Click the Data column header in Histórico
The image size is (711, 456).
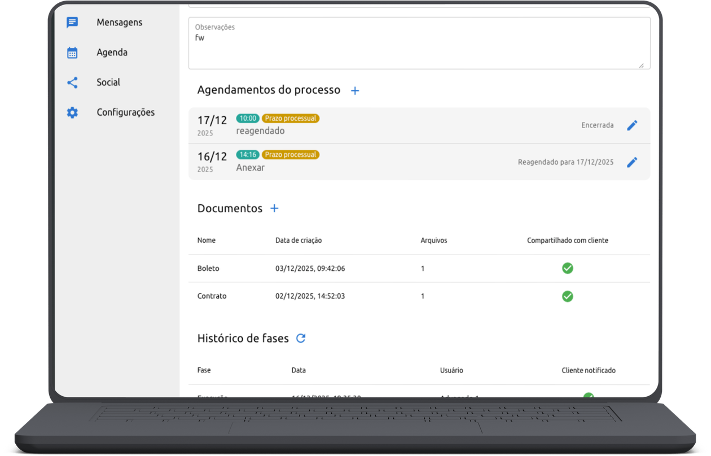coord(299,370)
